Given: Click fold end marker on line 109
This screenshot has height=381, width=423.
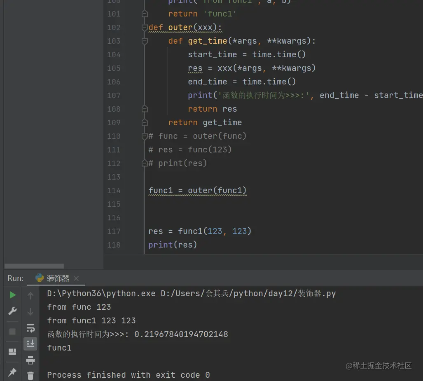Looking at the screenshot, I should pyautogui.click(x=145, y=122).
